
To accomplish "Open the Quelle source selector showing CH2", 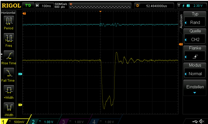I will [195, 36].
